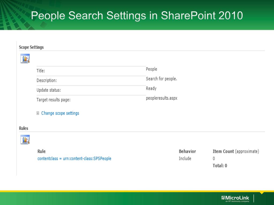Click the Behavior column header
Viewport: 274px width, 205px height.
tap(187, 151)
